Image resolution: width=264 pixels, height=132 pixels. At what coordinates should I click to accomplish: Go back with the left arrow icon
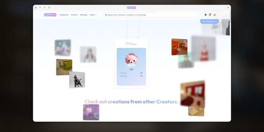40,8
